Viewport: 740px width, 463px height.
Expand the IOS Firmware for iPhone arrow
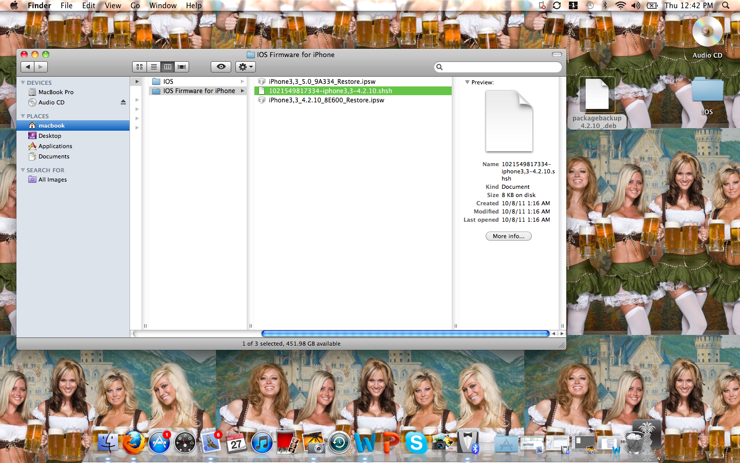pyautogui.click(x=243, y=91)
